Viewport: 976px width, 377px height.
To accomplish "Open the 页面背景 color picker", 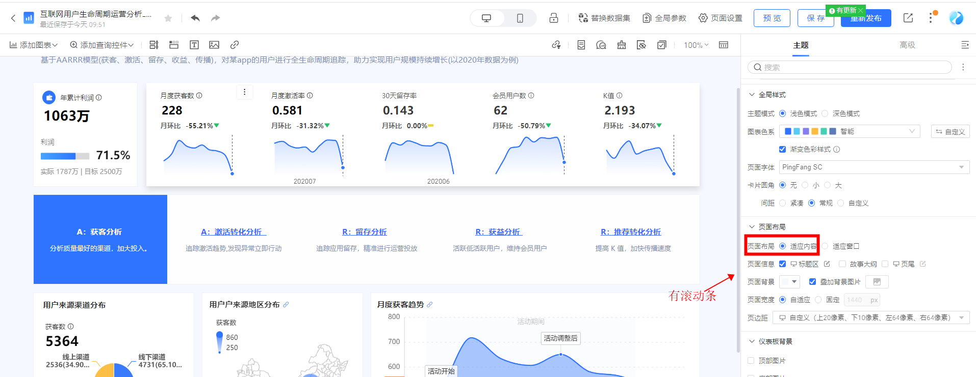I will [789, 282].
